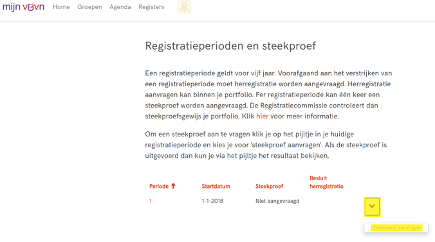Click the paragraph starting 'Om een steekproef'
The height and width of the screenshot is (242, 435).
pyautogui.click(x=266, y=145)
